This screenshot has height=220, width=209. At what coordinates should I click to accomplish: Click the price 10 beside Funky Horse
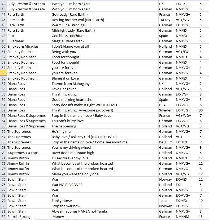(201, 201)
